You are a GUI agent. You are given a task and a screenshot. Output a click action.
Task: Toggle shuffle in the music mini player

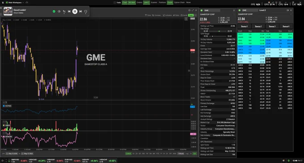pos(64,12)
